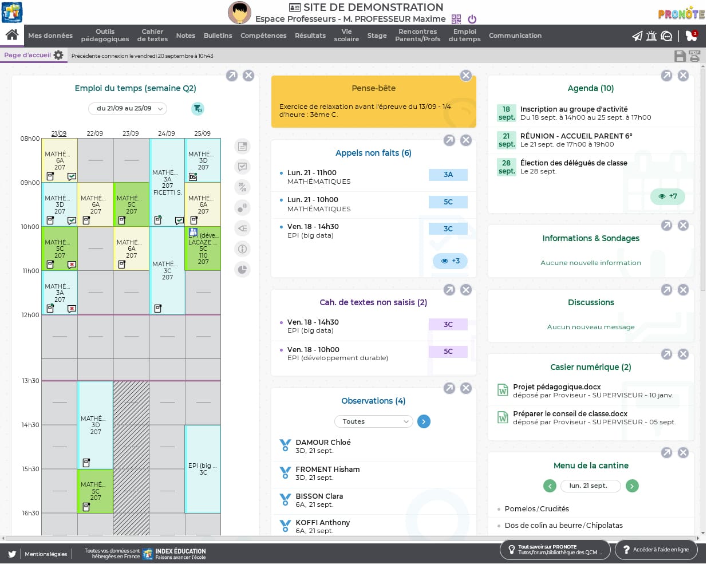Click the printer PDF icon
707x564 pixels.
694,56
